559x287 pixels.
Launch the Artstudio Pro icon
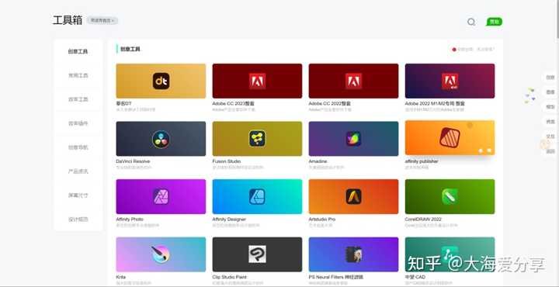tap(353, 196)
